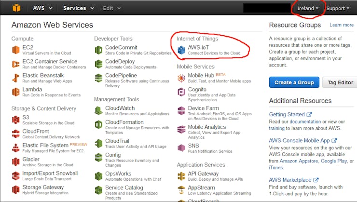Expand the AWS dropdown menu
This screenshot has height=202, width=357.
click(x=42, y=8)
